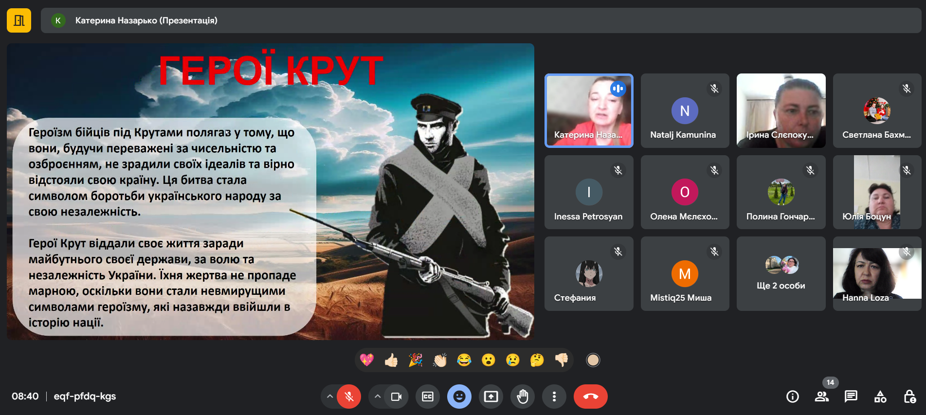Screen dimensions: 926x415
Task: Toggle the camera on
Action: click(396, 397)
